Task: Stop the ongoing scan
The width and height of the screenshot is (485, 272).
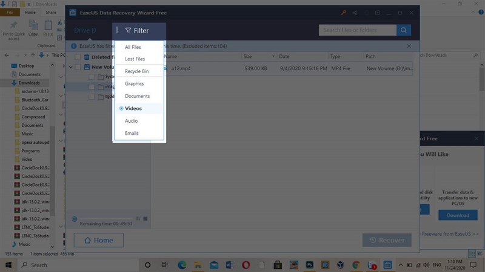Action: 145,218
